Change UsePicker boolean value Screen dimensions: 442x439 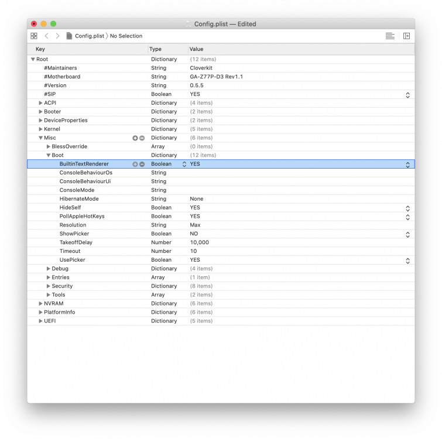[407, 261]
